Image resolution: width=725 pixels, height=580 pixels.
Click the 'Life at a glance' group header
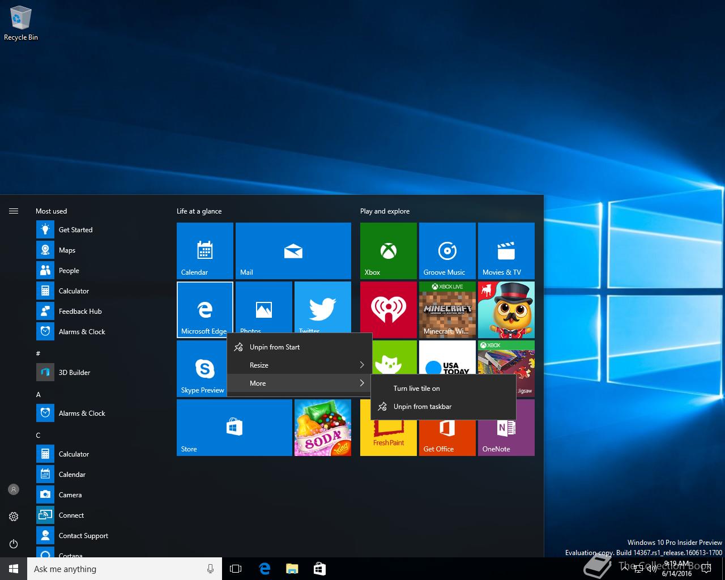pos(199,211)
